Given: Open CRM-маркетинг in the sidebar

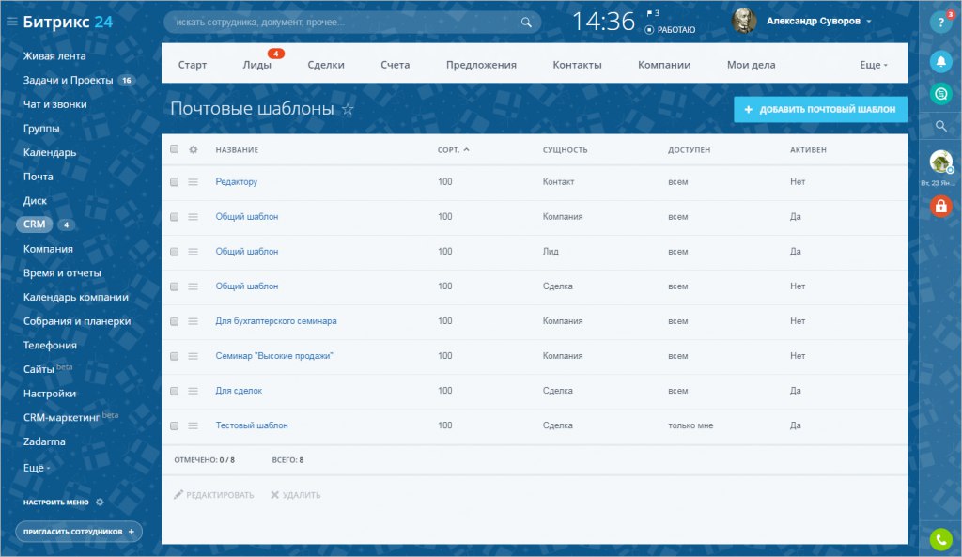Looking at the screenshot, I should tap(61, 417).
